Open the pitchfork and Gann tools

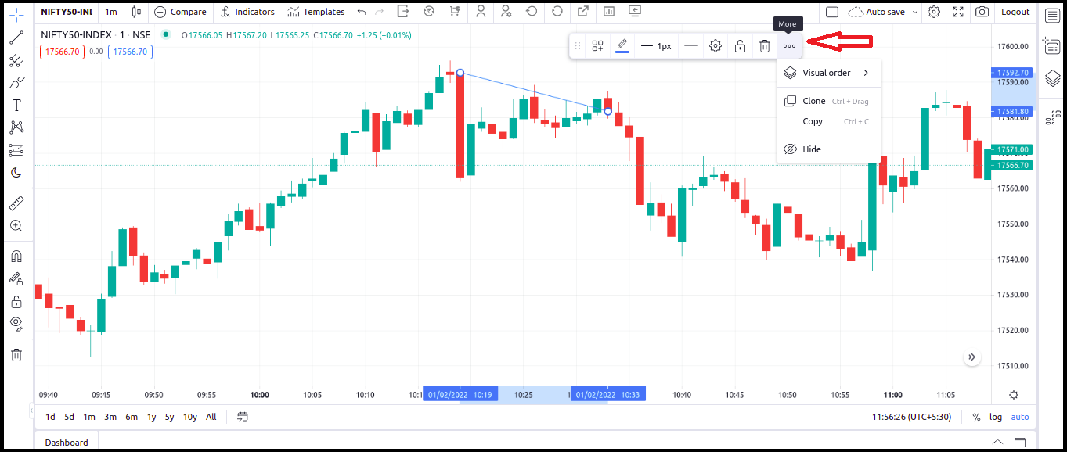[16, 60]
